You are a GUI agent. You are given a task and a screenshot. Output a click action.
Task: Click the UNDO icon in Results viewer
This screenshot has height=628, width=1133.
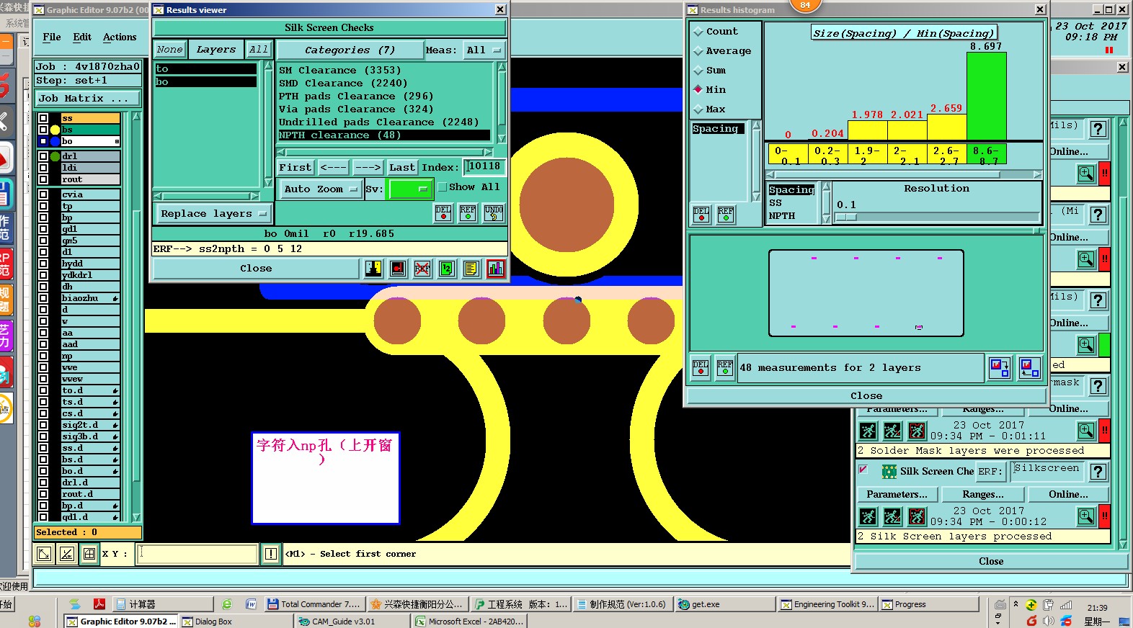[x=494, y=212]
